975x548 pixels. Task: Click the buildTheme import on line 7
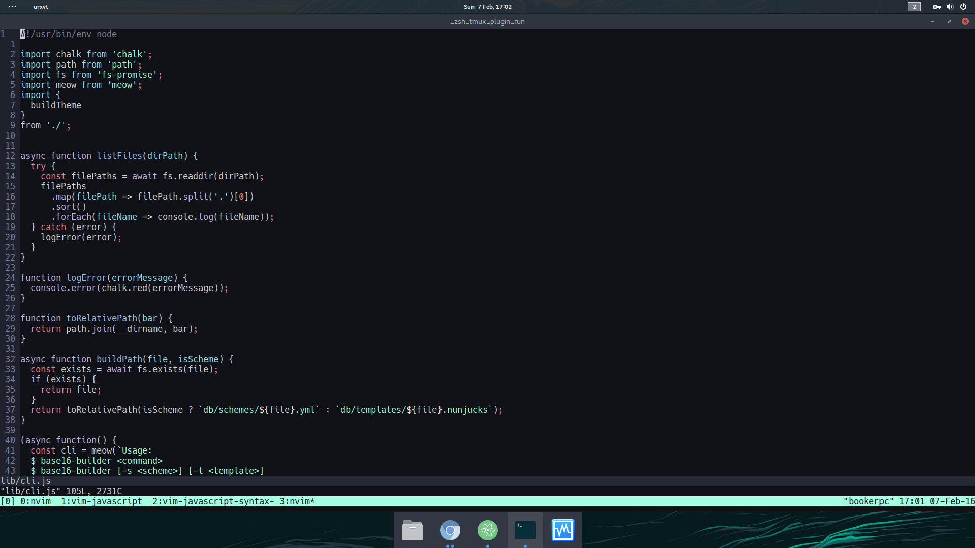(56, 105)
